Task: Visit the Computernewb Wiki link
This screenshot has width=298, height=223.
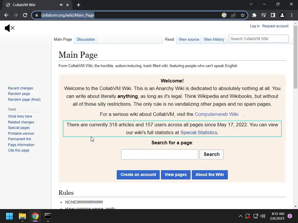Action: pyautogui.click(x=217, y=114)
